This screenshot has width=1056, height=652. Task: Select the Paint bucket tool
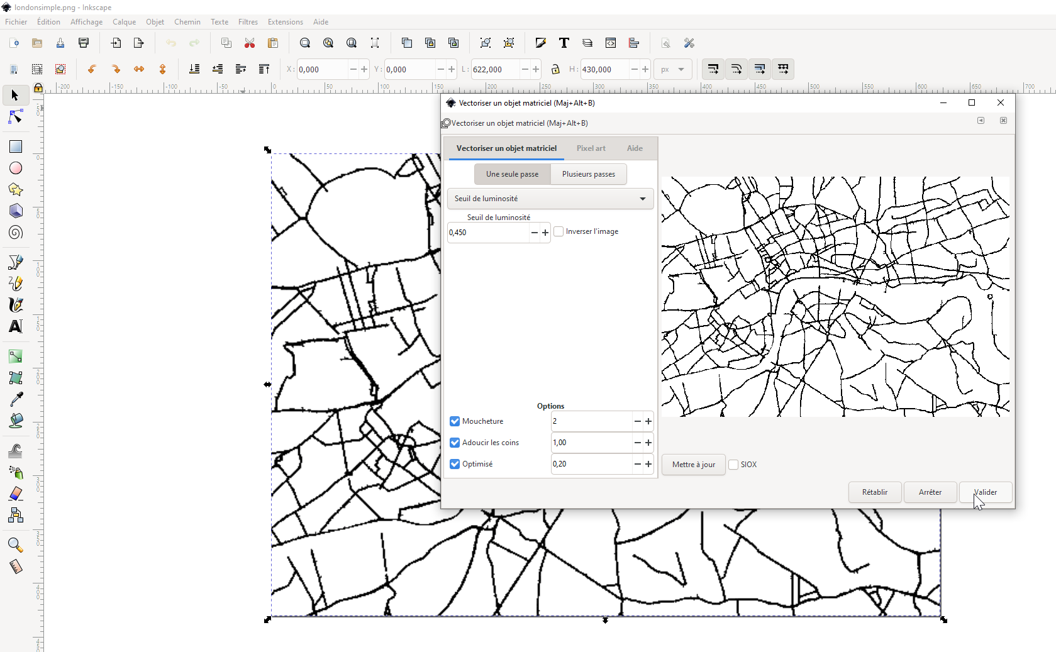pos(15,421)
